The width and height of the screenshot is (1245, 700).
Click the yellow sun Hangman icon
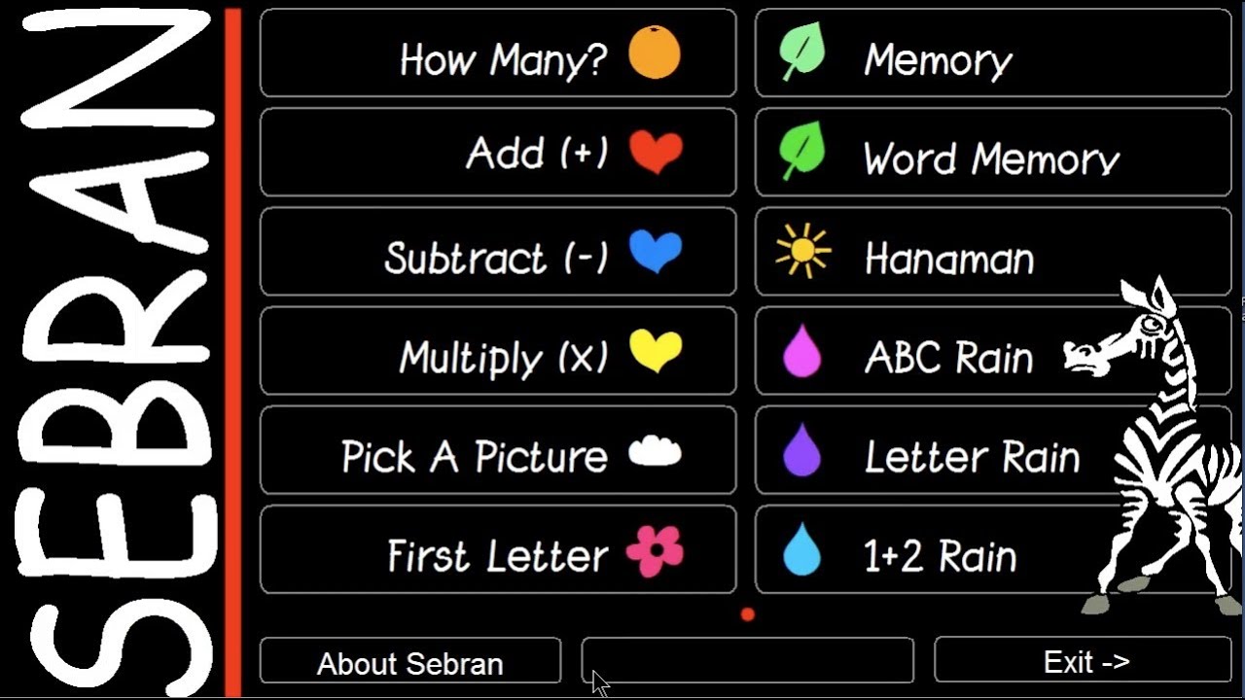802,251
